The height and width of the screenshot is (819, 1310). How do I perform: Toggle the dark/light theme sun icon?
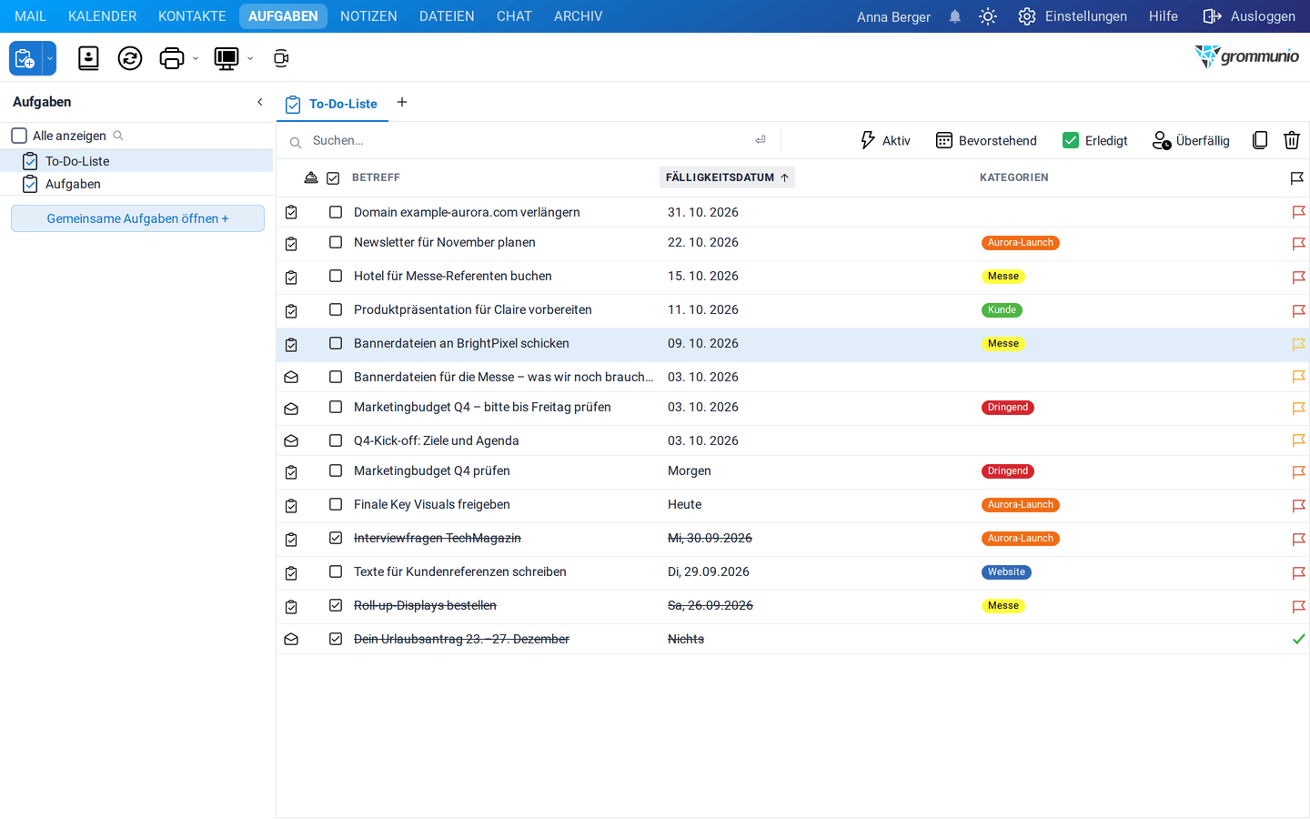tap(988, 16)
